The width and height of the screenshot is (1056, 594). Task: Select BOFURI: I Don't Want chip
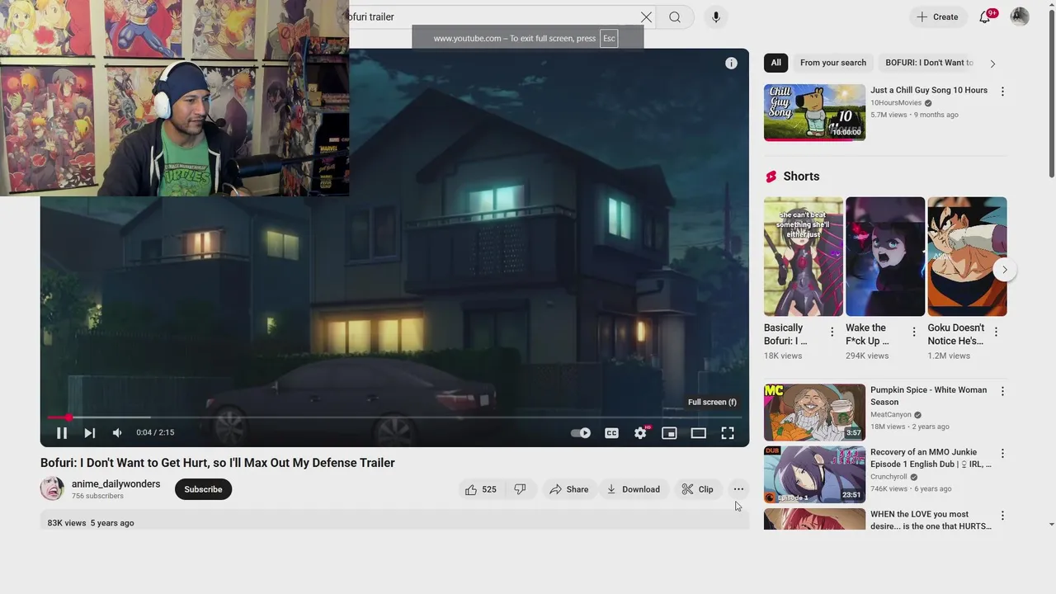(930, 63)
